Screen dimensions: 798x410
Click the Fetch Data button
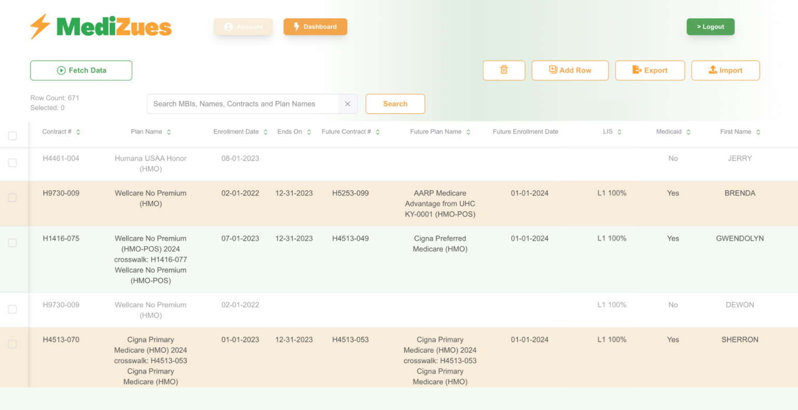point(81,71)
